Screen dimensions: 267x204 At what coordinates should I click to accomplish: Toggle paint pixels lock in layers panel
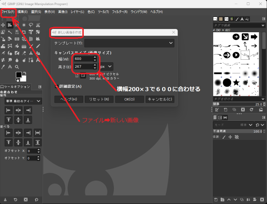tap(224, 137)
